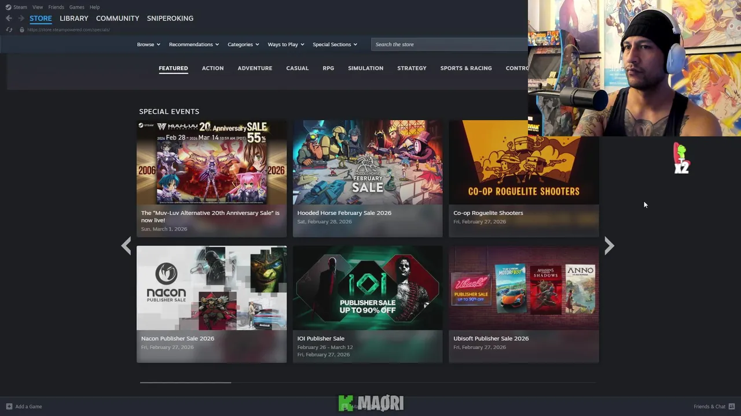Open the SNIPEROKING profile tab
Screen dimensions: 741x416
pos(170,18)
